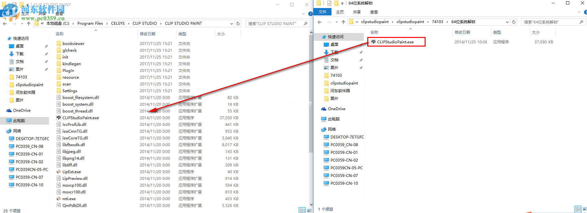Click the left file list scrollbar down arrow
The image size is (587, 213).
(x=311, y=204)
